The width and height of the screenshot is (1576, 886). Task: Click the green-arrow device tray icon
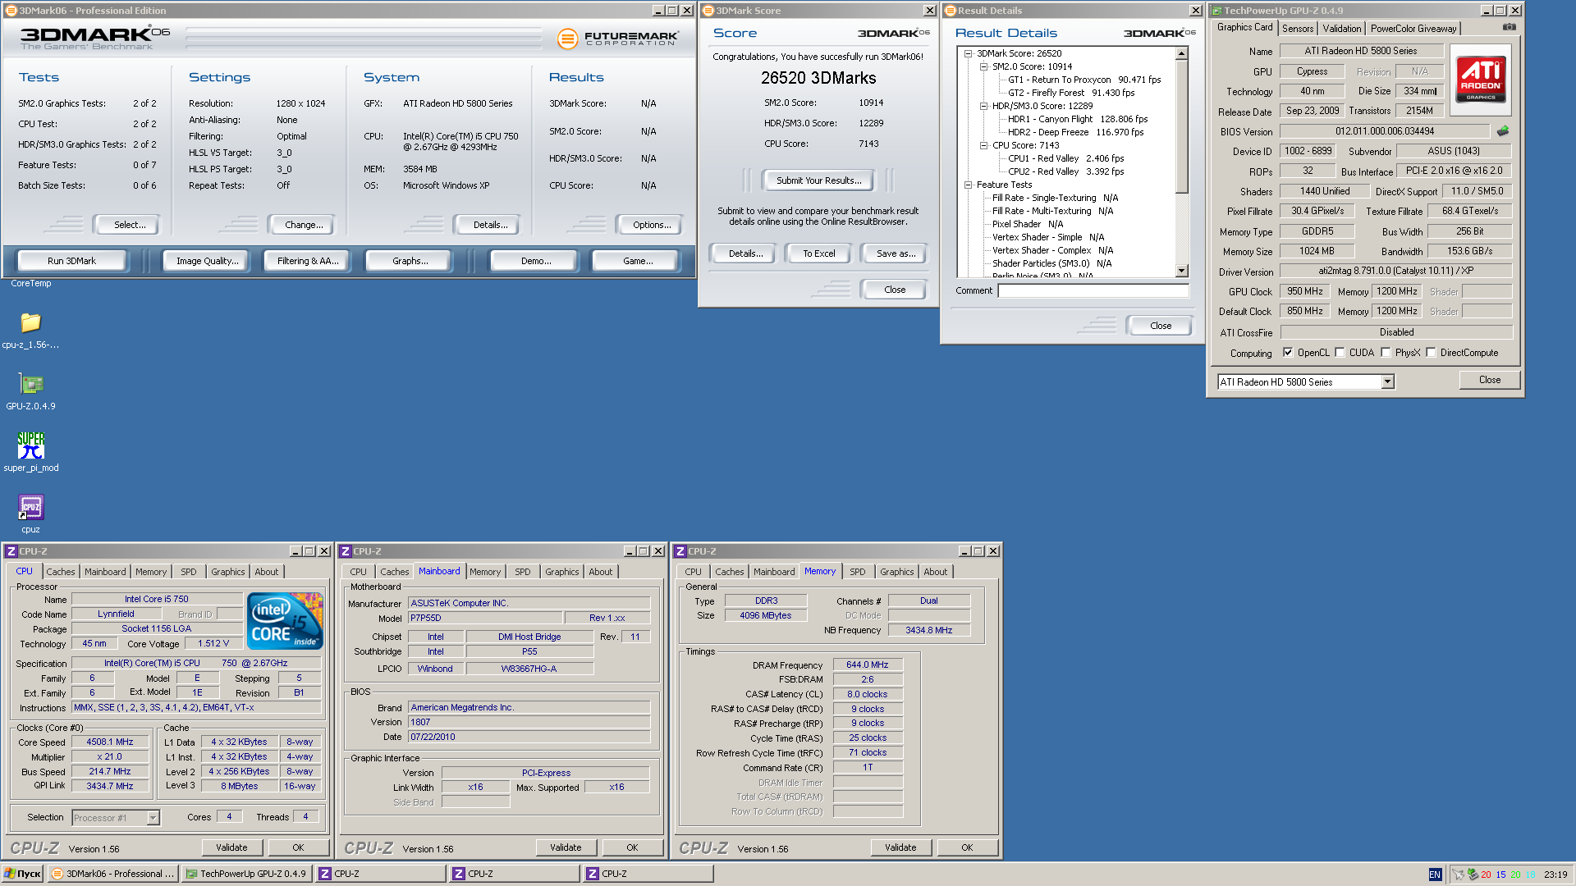pyautogui.click(x=1473, y=875)
